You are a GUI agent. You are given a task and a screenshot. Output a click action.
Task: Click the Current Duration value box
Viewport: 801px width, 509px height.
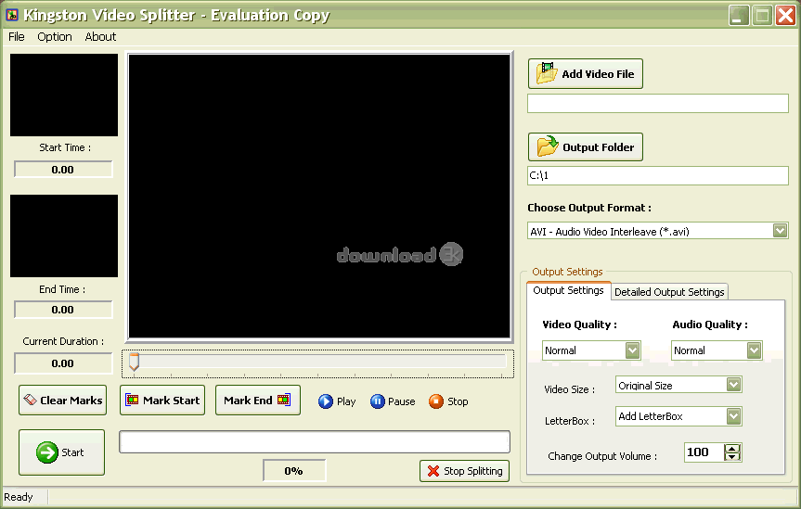(63, 363)
